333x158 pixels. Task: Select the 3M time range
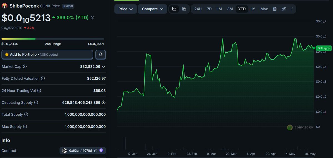[230, 9]
